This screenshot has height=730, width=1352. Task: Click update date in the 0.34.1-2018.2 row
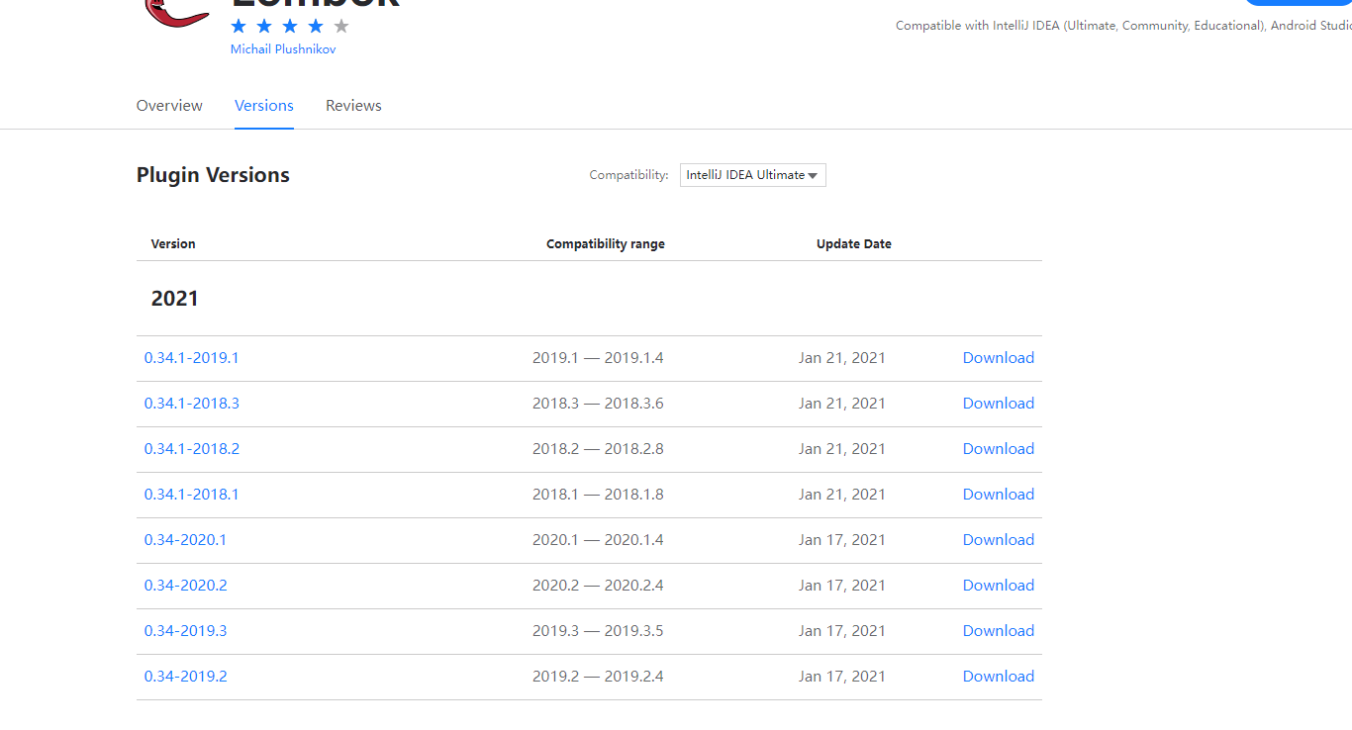[842, 449]
